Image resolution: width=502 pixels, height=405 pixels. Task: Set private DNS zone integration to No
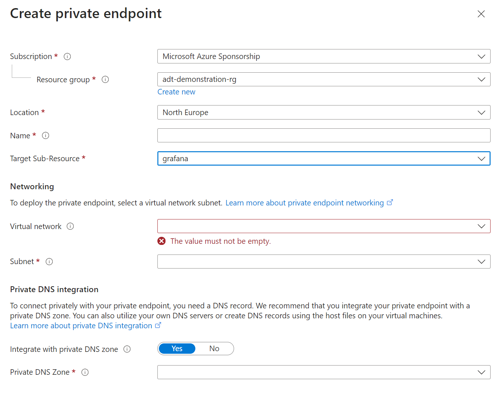click(215, 349)
